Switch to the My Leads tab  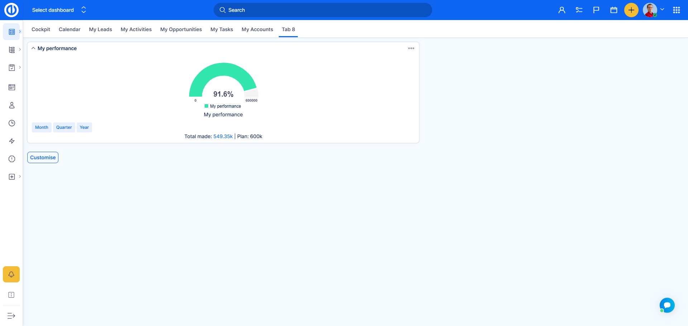[x=100, y=29]
